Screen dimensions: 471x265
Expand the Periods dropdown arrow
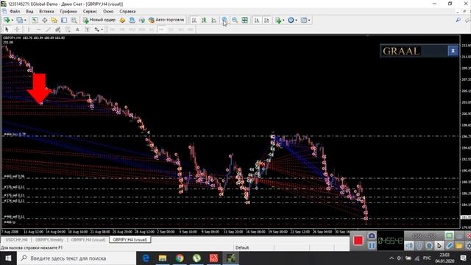296,20
